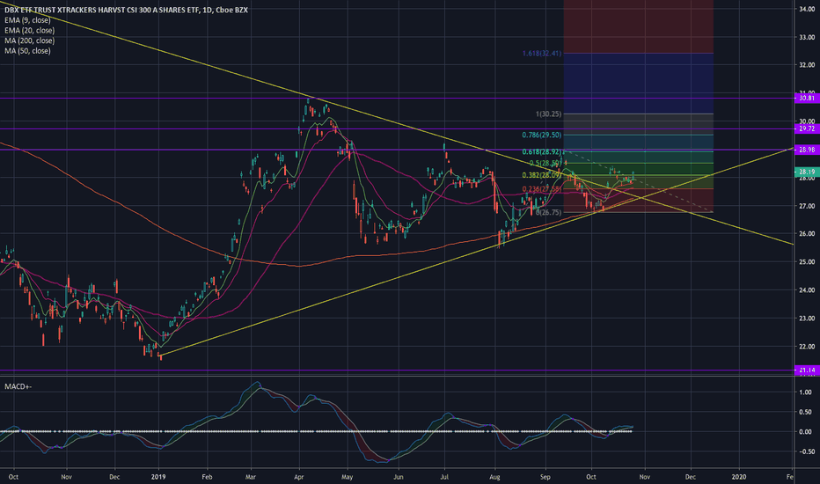Select the 0.236(27.58) Fibonacci label
The height and width of the screenshot is (484, 820).
pos(542,189)
